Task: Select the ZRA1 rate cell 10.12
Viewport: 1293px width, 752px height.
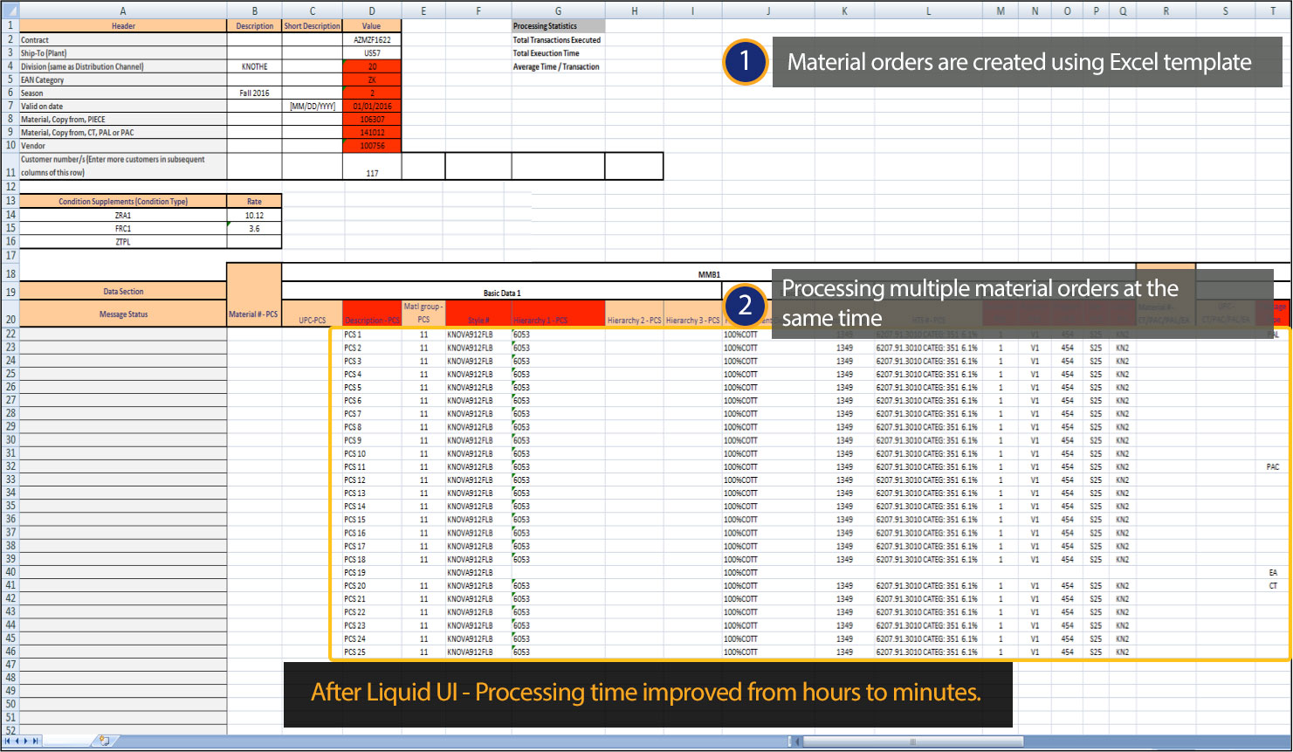Action: tap(254, 215)
